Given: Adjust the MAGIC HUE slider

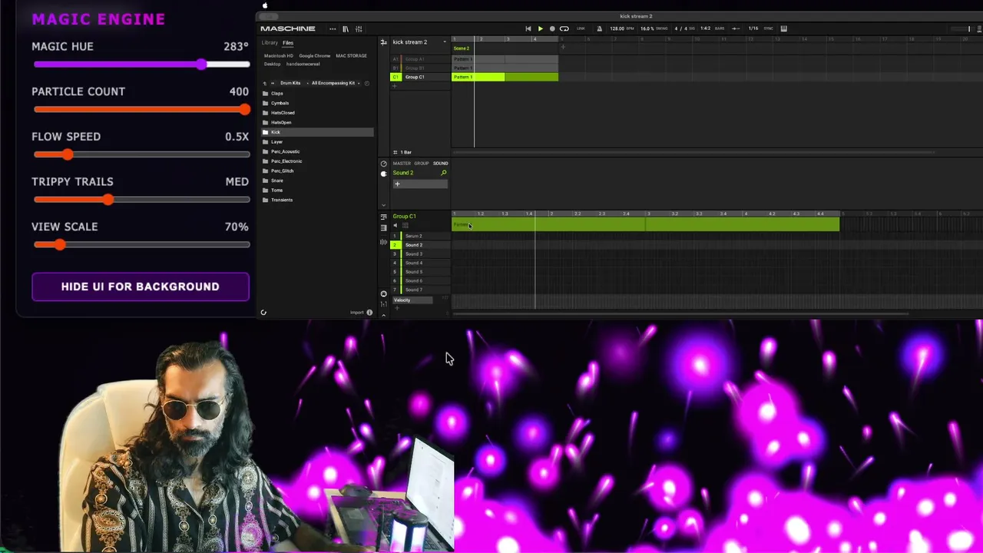Looking at the screenshot, I should (x=141, y=65).
